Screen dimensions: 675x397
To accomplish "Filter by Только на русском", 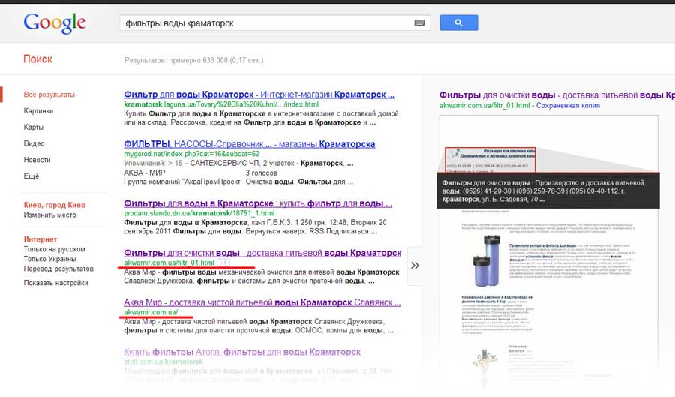I will (54, 249).
